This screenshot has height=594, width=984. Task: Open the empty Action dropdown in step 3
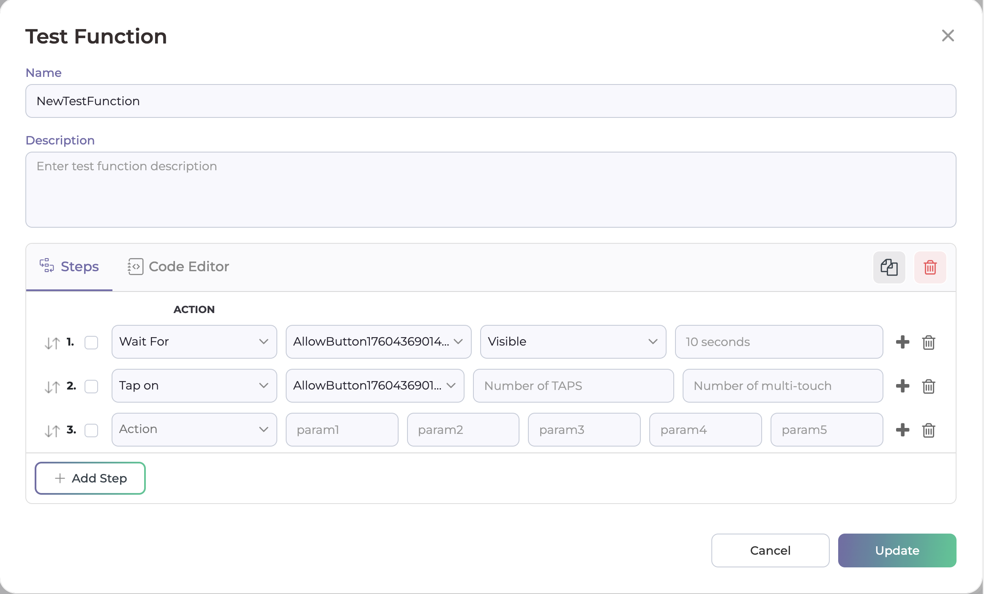click(x=194, y=430)
